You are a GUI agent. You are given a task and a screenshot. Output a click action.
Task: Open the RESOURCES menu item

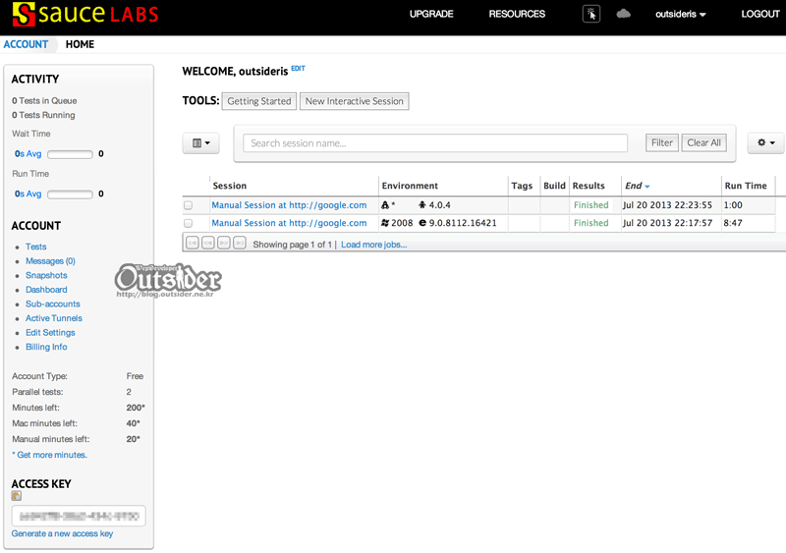click(517, 14)
